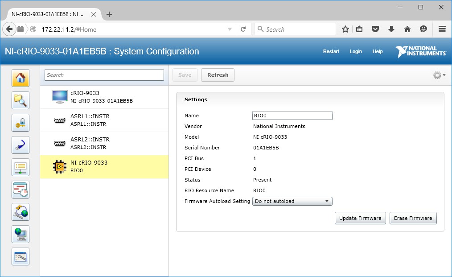Select the cRIO-9033 device entry
Viewport: 452px width, 277px height.
104,97
